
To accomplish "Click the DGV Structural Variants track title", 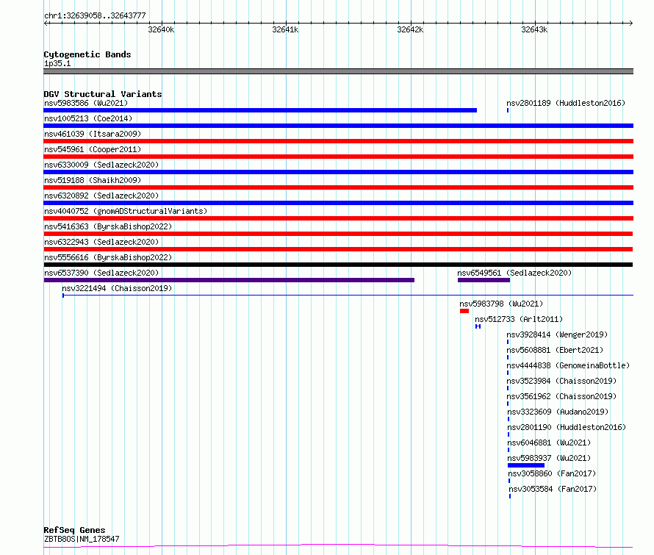I will point(103,94).
